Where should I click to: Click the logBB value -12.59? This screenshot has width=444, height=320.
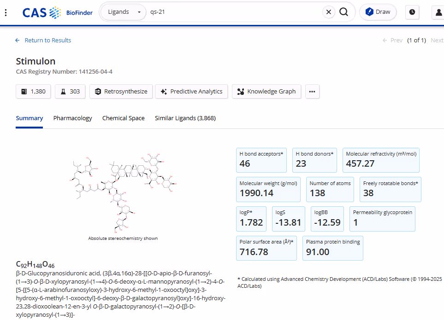(327, 222)
